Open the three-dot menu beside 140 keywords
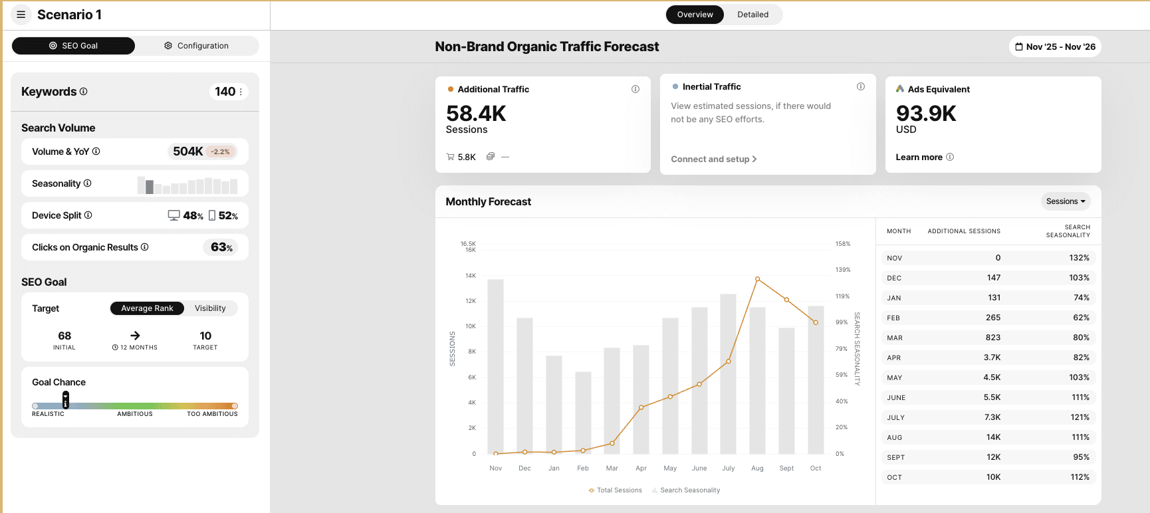 point(241,92)
